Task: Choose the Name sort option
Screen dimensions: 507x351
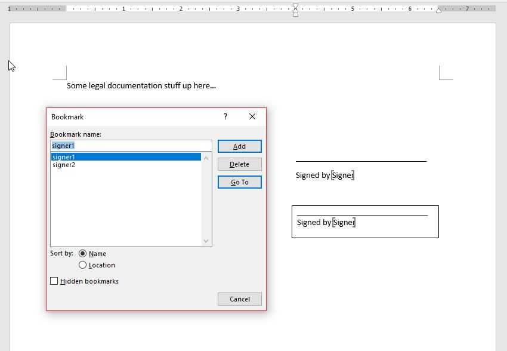Action: point(83,254)
